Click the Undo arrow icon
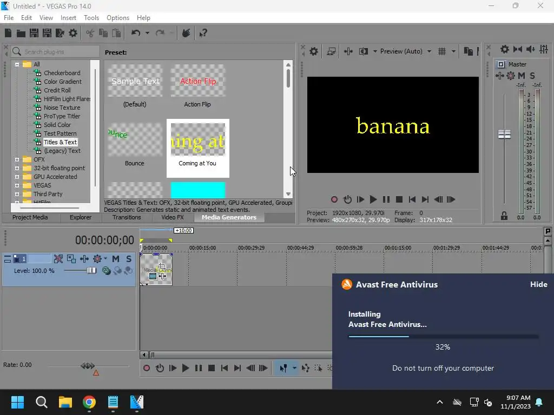554x415 pixels. 136,33
